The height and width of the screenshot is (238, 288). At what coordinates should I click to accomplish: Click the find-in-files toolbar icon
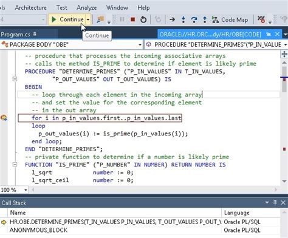click(x=100, y=19)
